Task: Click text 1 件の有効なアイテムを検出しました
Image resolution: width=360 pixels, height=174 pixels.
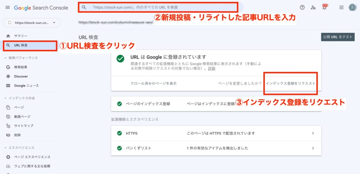Action: click(x=217, y=148)
